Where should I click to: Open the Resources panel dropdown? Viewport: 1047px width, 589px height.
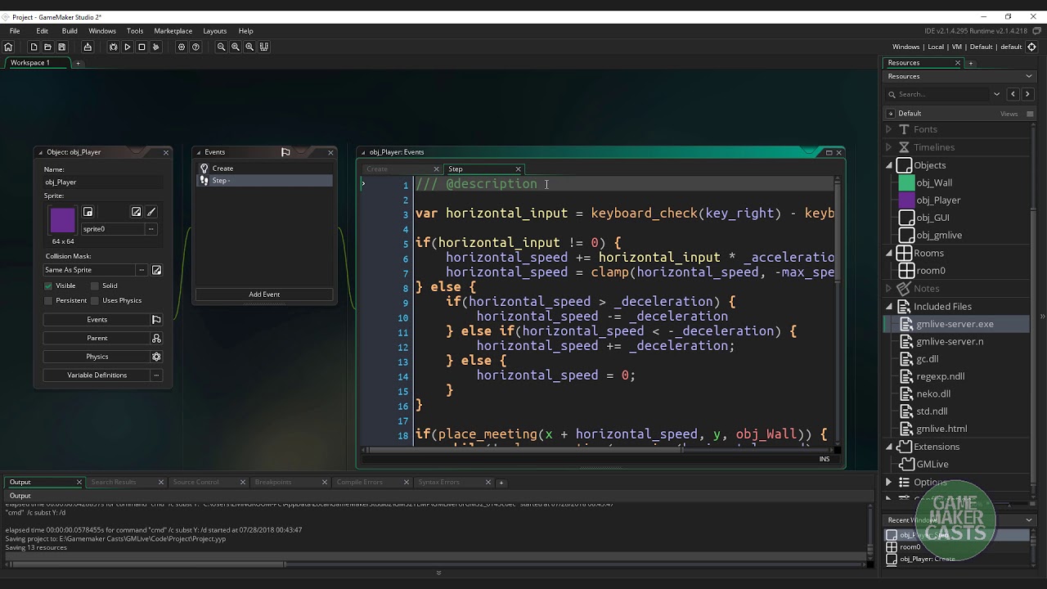pos(1029,76)
